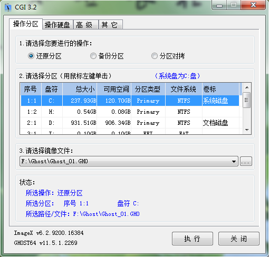This screenshot has width=269, height=257.
Task: Click the 总大小 column header
Action: [80, 89]
